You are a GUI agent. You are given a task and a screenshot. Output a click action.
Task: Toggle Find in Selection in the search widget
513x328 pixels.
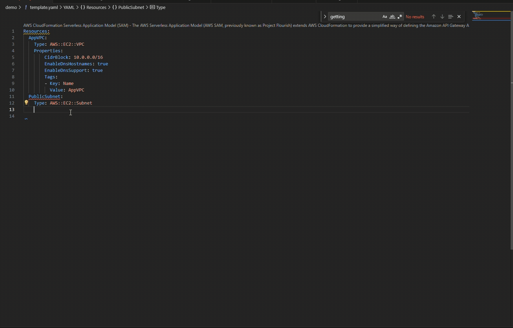coord(450,16)
